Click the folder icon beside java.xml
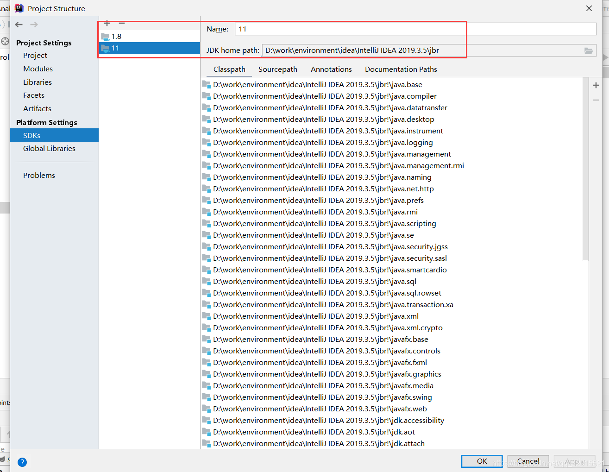The height and width of the screenshot is (472, 609). pyautogui.click(x=207, y=315)
